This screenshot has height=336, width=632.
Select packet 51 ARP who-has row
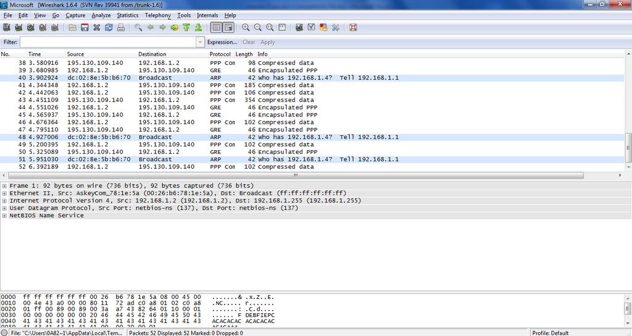pyautogui.click(x=312, y=159)
